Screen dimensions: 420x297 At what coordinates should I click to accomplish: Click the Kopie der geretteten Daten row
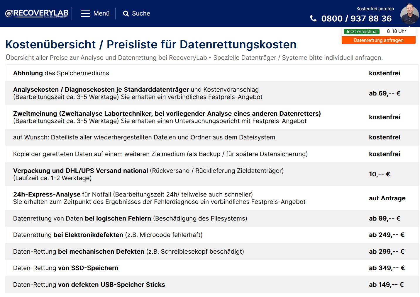pos(212,154)
